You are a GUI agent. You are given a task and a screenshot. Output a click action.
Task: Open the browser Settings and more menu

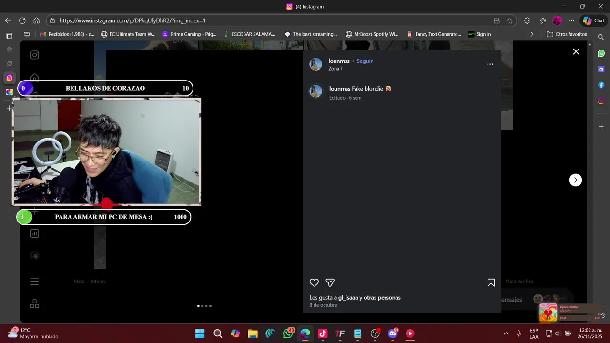571,20
